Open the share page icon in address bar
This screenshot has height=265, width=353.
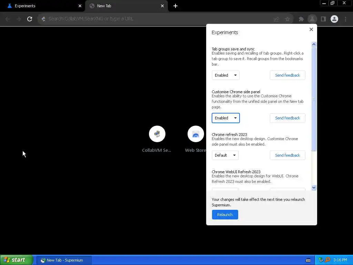pos(276,19)
